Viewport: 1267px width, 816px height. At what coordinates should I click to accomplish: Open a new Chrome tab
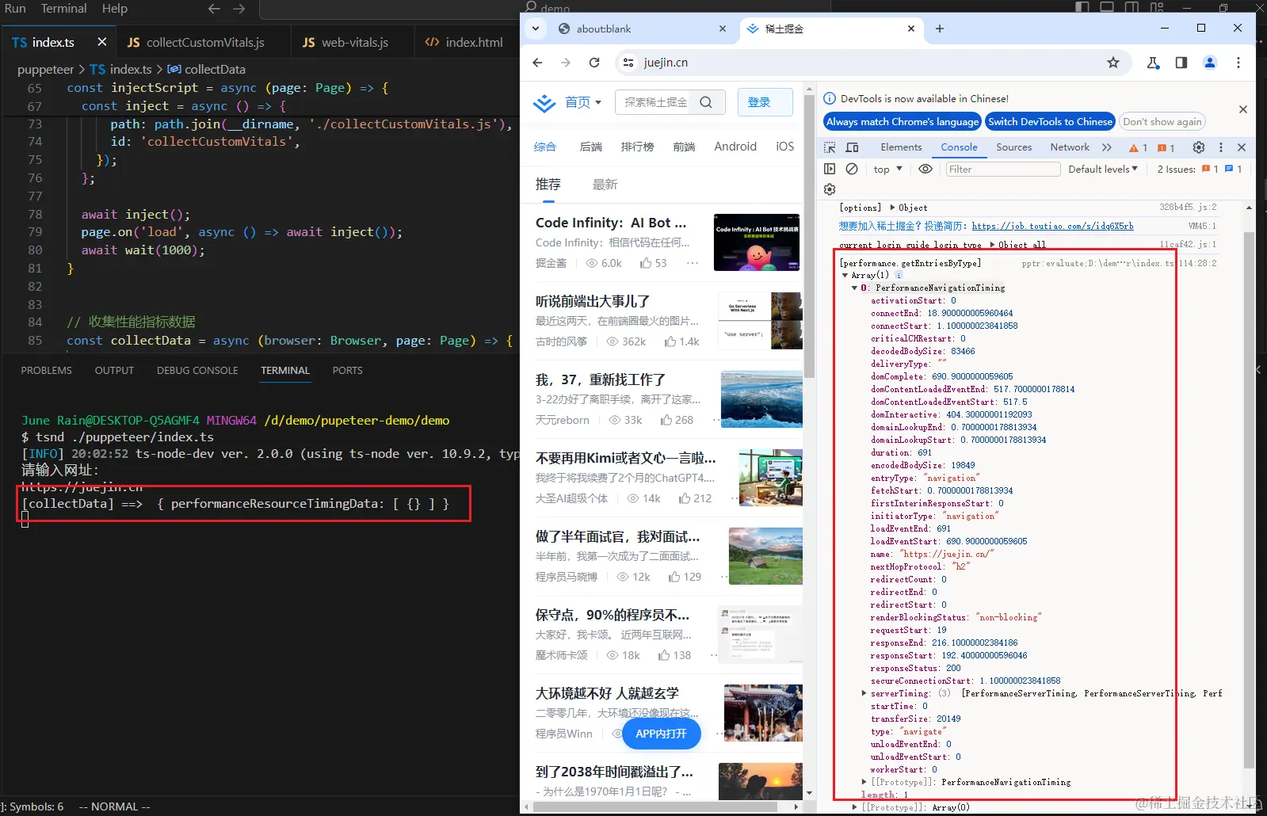[x=940, y=29]
